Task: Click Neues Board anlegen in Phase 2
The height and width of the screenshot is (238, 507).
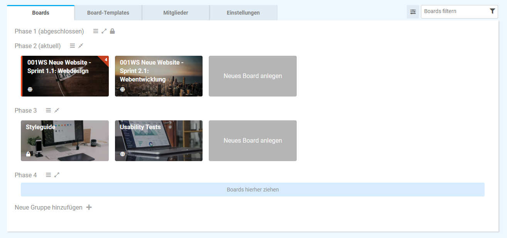Action: [x=253, y=76]
